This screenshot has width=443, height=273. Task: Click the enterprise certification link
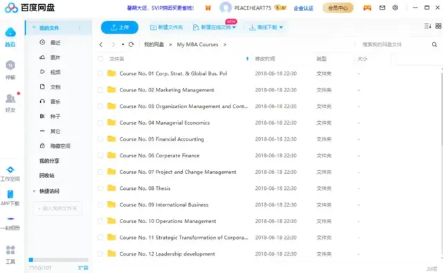coord(303,8)
